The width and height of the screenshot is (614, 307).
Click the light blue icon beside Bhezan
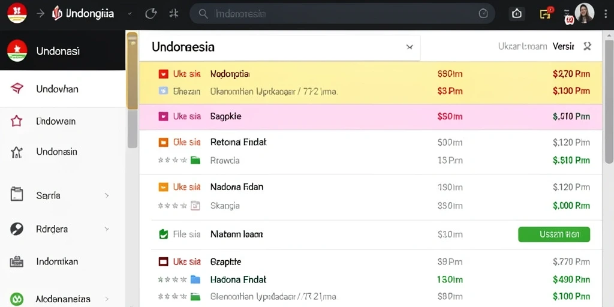point(163,91)
